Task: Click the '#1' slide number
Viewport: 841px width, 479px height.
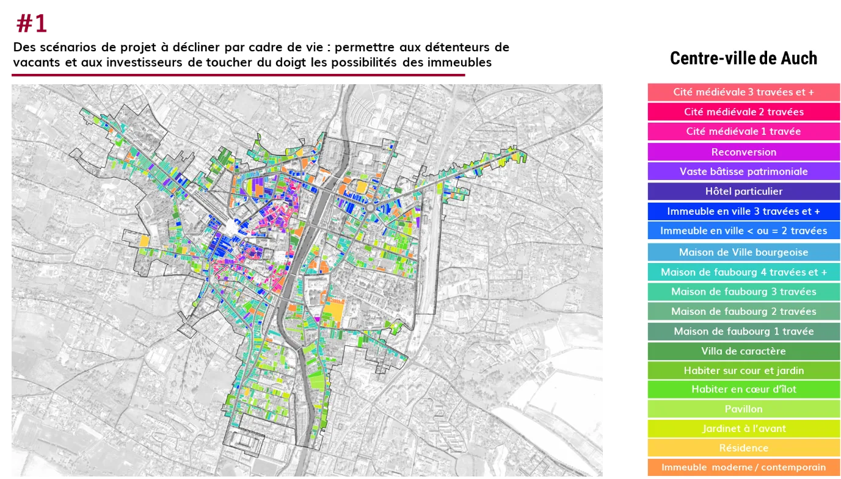Action: [x=31, y=23]
